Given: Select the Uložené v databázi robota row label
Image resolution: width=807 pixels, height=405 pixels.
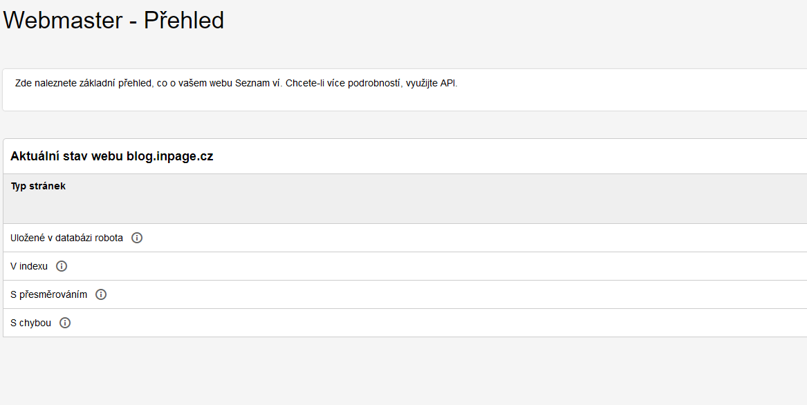Looking at the screenshot, I should point(66,238).
